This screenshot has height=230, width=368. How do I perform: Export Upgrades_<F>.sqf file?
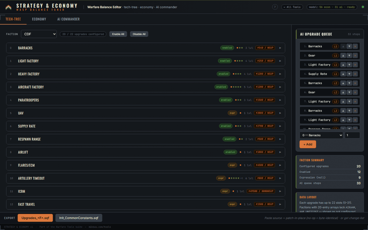click(35, 218)
